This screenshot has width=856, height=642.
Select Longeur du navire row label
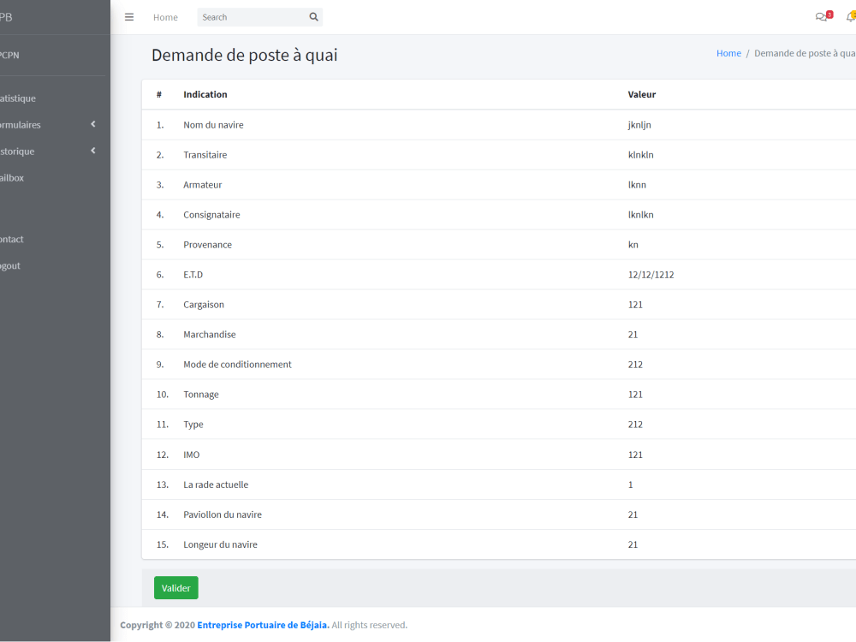pos(221,544)
